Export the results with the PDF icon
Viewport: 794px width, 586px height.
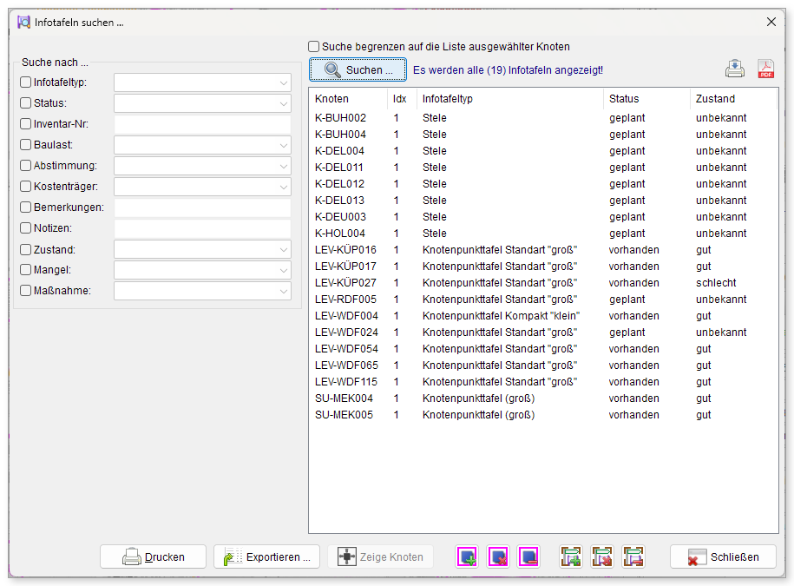[x=765, y=69]
